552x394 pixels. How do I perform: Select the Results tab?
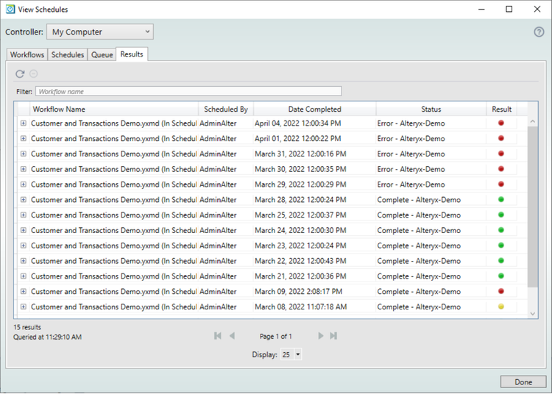point(132,54)
